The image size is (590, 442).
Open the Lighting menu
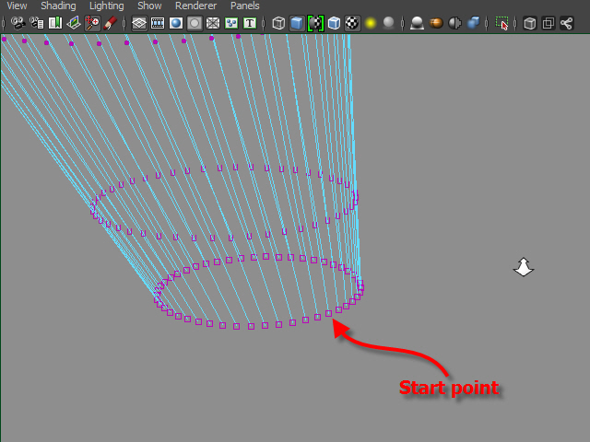[x=106, y=6]
